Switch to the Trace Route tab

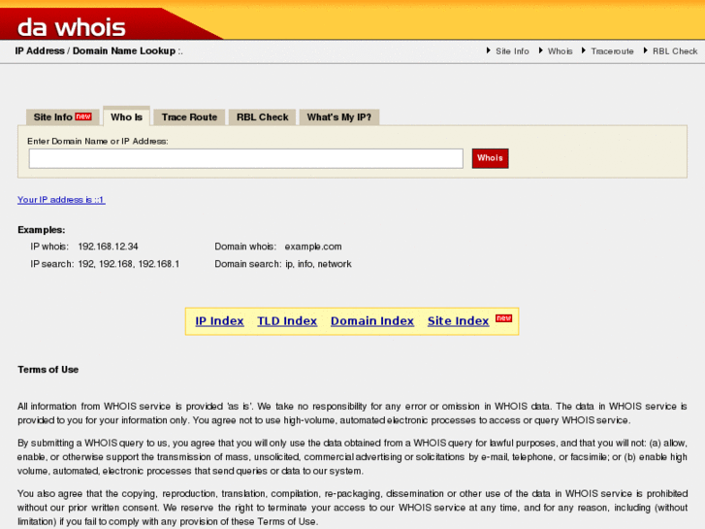(189, 117)
